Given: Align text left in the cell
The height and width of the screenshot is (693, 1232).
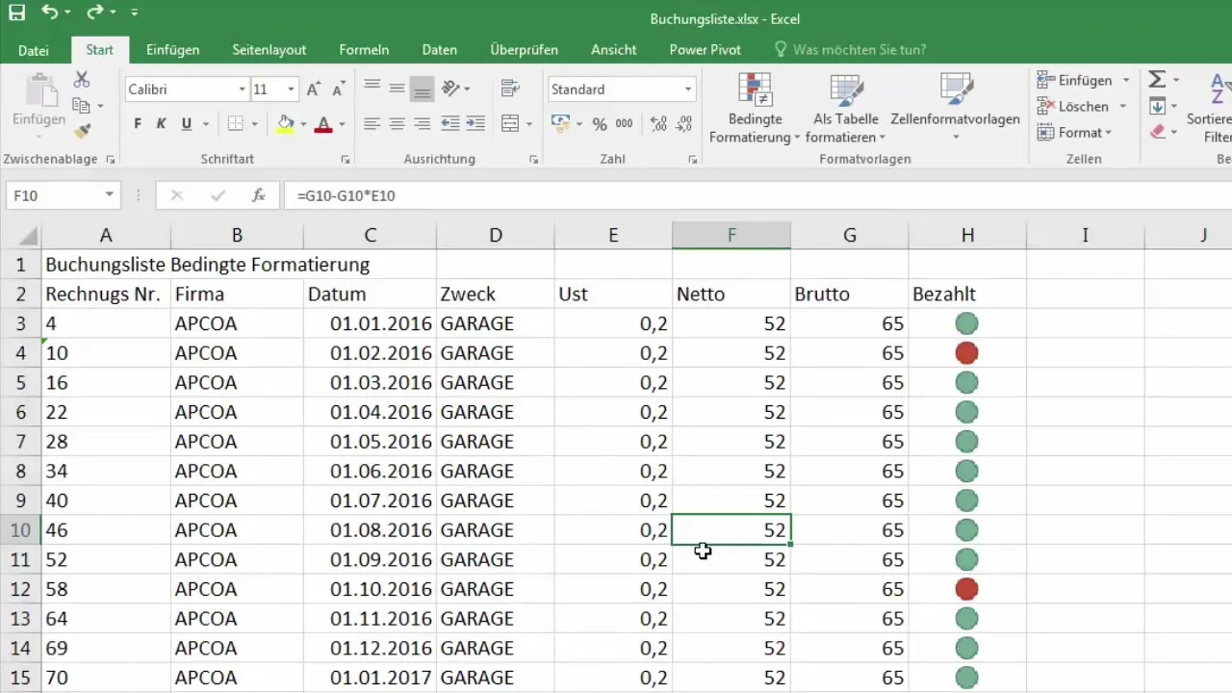Looking at the screenshot, I should [x=372, y=123].
